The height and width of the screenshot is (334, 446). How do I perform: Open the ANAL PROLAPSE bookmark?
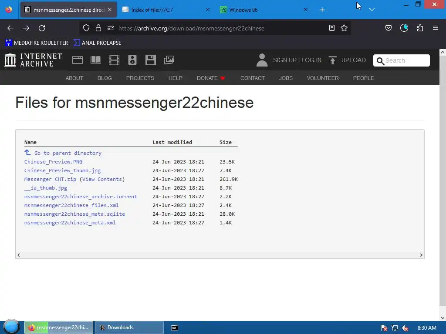(x=97, y=43)
